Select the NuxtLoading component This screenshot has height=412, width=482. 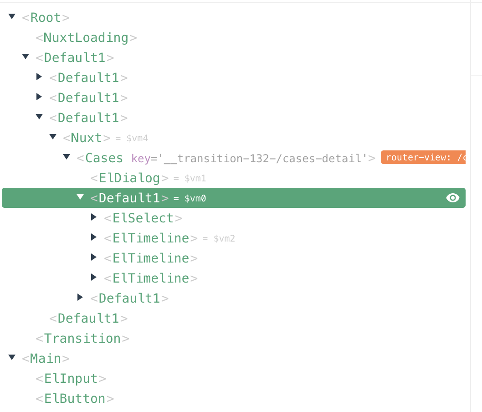87,37
